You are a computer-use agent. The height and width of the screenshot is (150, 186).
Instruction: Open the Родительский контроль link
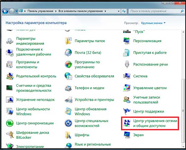(x=36, y=76)
